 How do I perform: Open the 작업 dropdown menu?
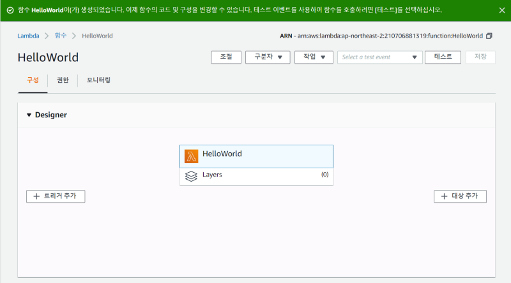[314, 57]
